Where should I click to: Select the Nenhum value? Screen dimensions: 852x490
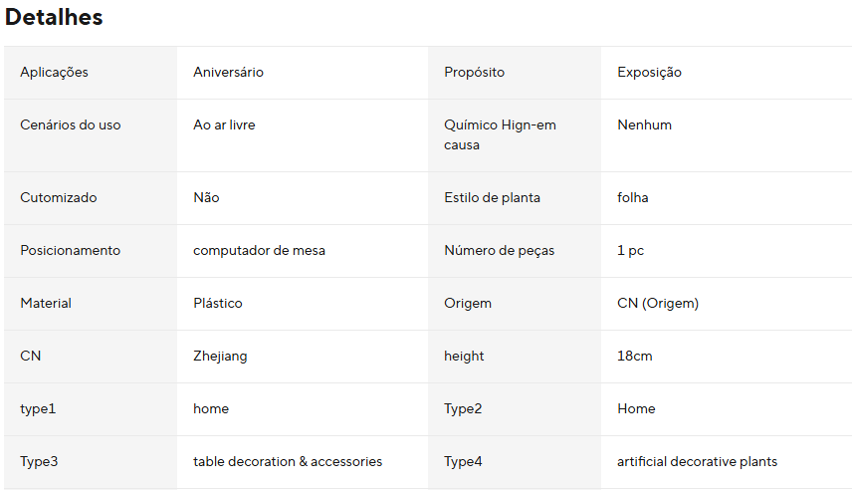644,125
